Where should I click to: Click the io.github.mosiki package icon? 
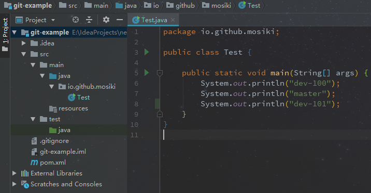tap(62, 87)
